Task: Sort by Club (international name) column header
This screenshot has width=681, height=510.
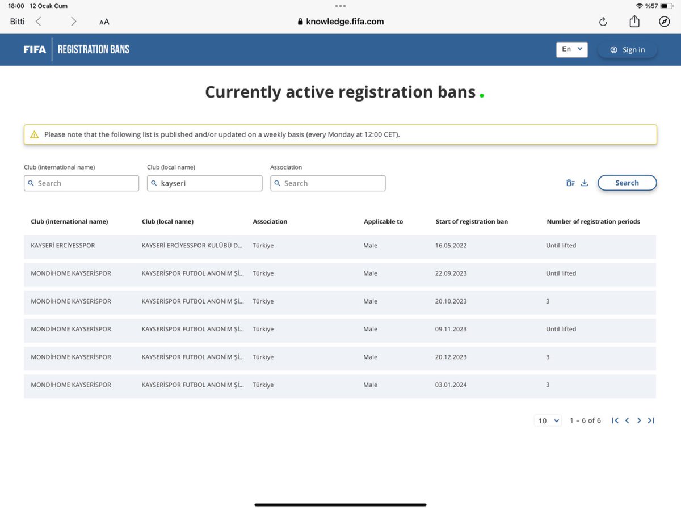Action: tap(69, 221)
